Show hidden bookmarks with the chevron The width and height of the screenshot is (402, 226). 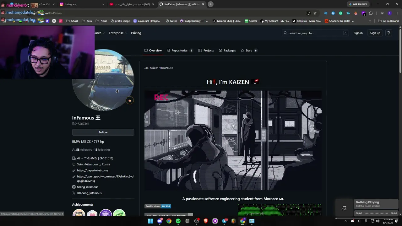[370, 21]
